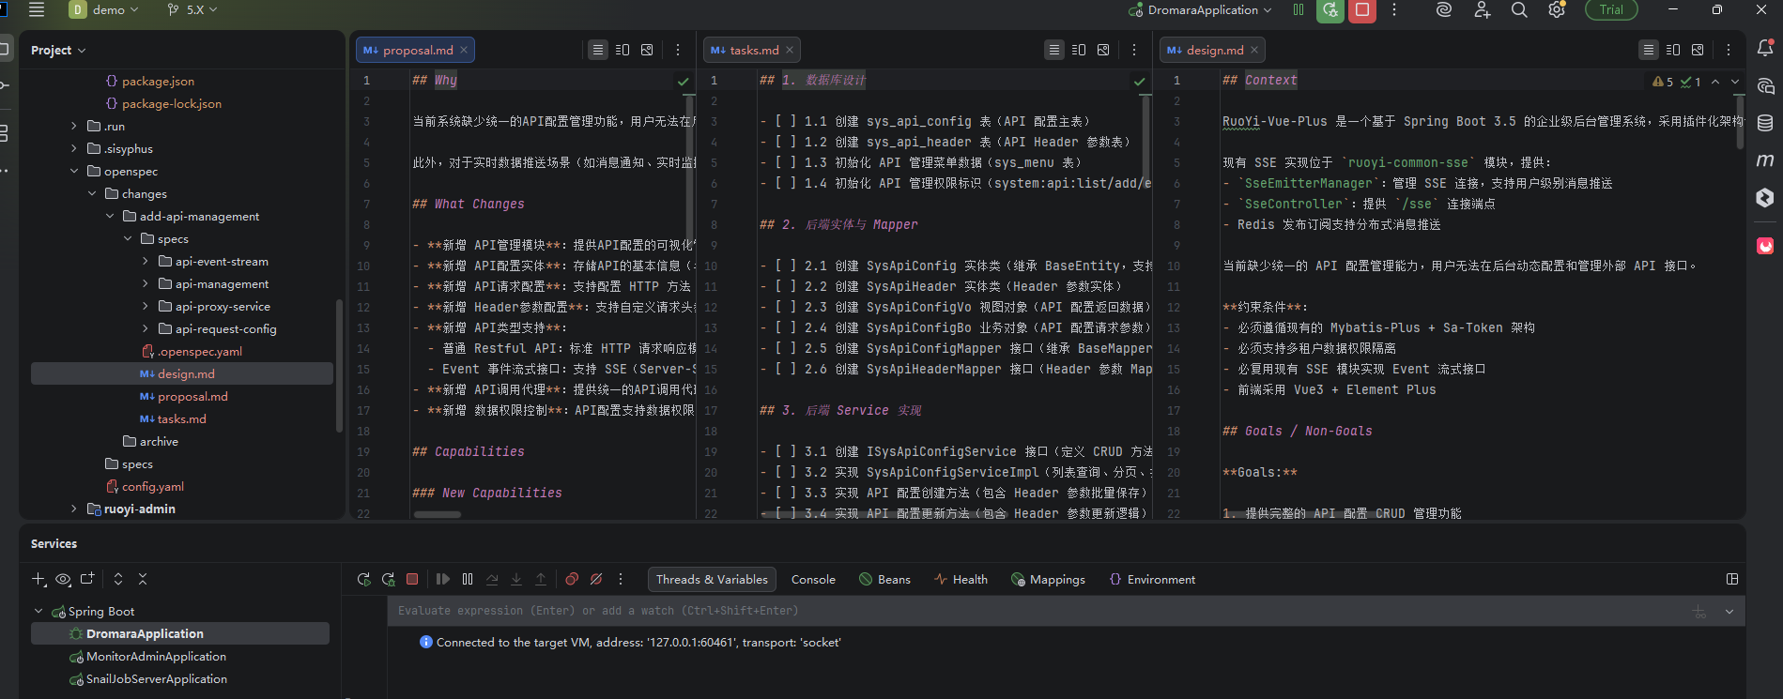
Task: Open the Database tool window icon
Action: (x=1765, y=123)
